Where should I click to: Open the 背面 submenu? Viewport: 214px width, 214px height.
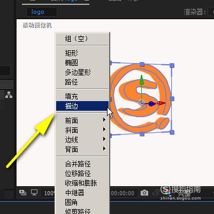[82, 149]
